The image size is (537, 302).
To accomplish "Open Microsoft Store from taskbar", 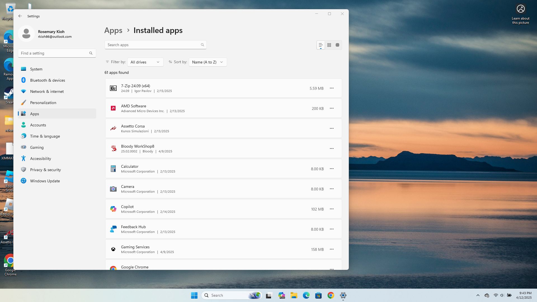I will [x=319, y=295].
